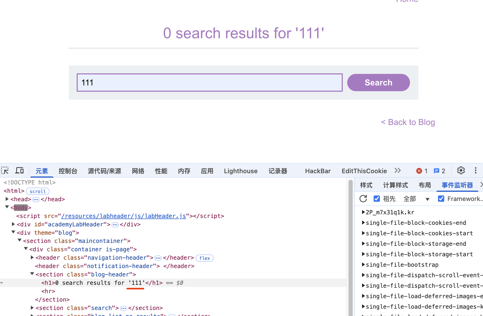Expand the single-file-bootstrap listener entry
The image size is (483, 316).
[x=363, y=265]
